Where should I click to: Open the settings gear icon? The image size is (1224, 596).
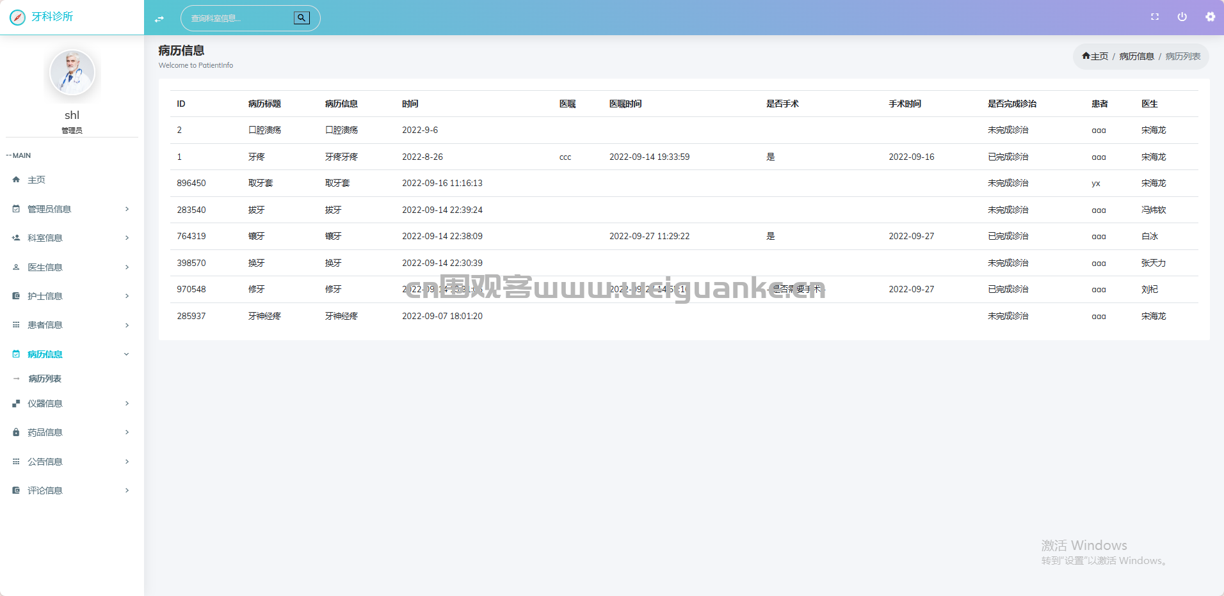(x=1210, y=17)
